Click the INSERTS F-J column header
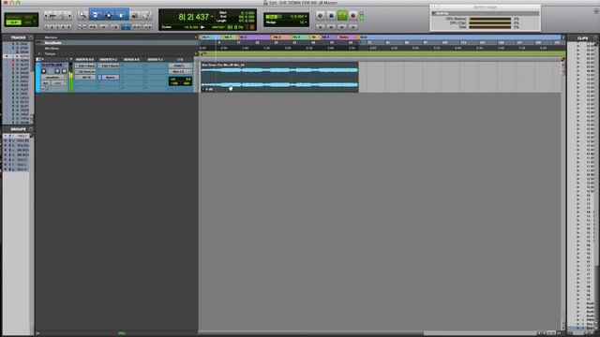Viewport: 600px width, 337px height. click(x=109, y=60)
